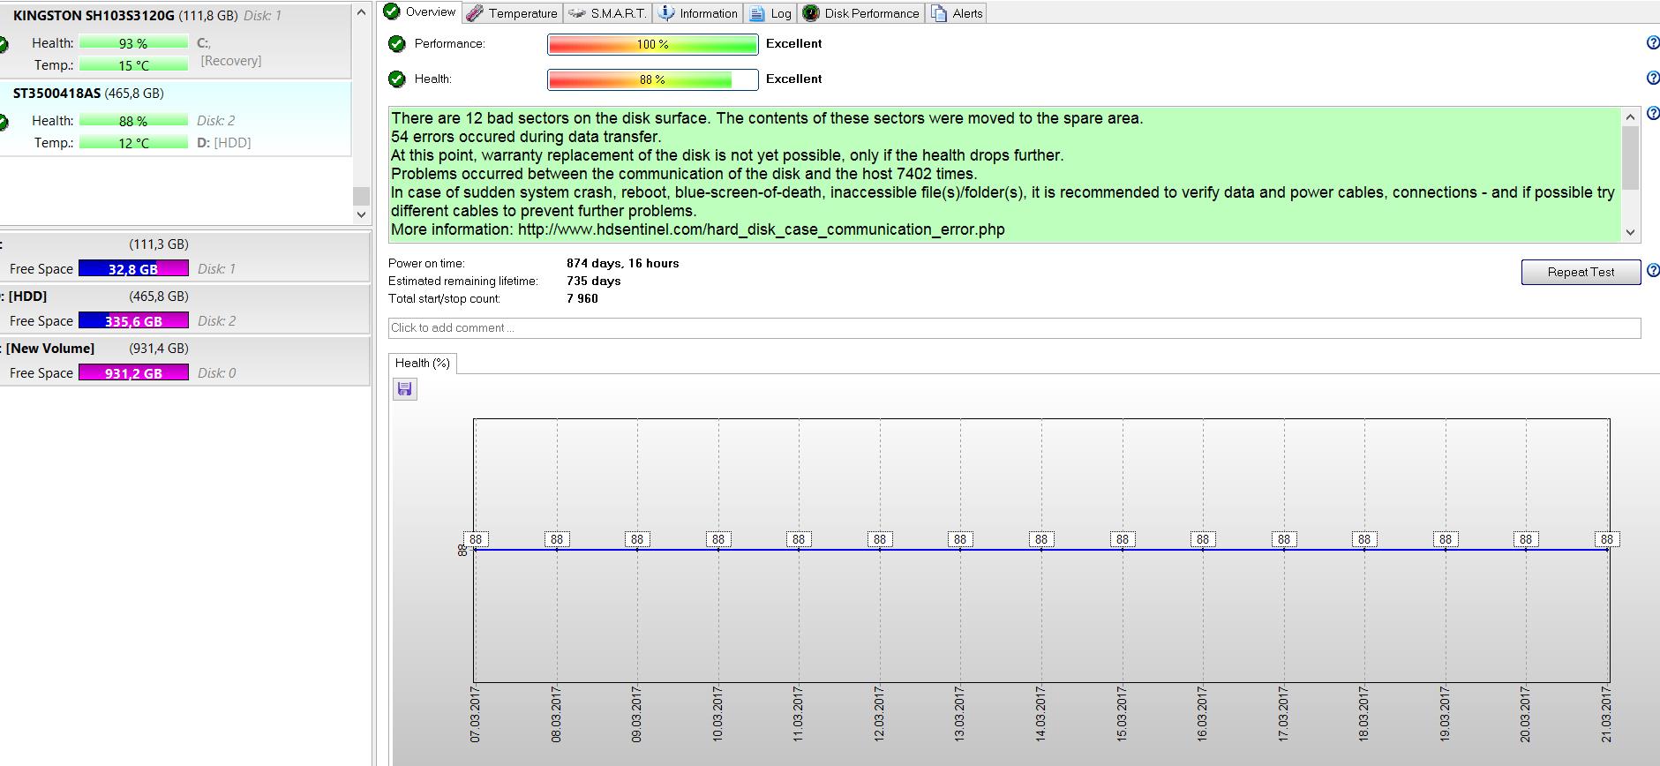The image size is (1660, 766).
Task: Show the Log tab
Action: click(770, 13)
